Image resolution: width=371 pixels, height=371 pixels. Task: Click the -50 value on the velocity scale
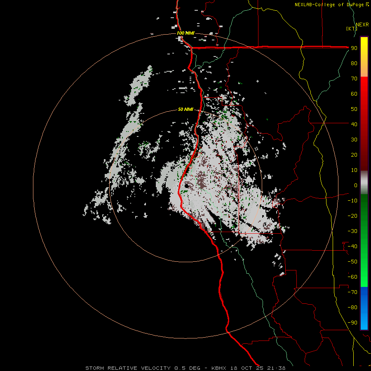[352, 262]
